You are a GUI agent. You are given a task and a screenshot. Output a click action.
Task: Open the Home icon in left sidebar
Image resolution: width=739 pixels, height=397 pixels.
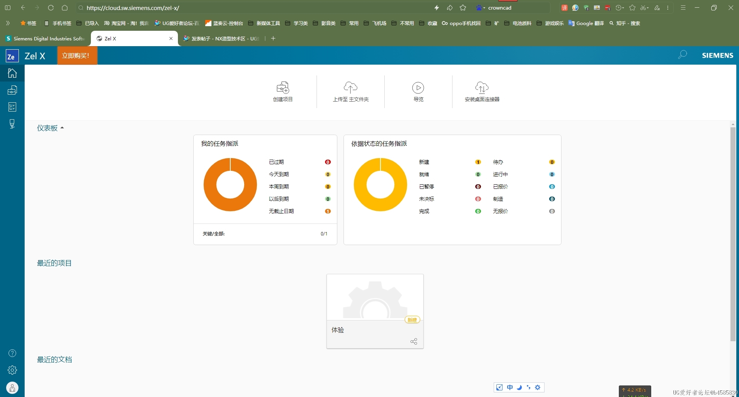(12, 73)
